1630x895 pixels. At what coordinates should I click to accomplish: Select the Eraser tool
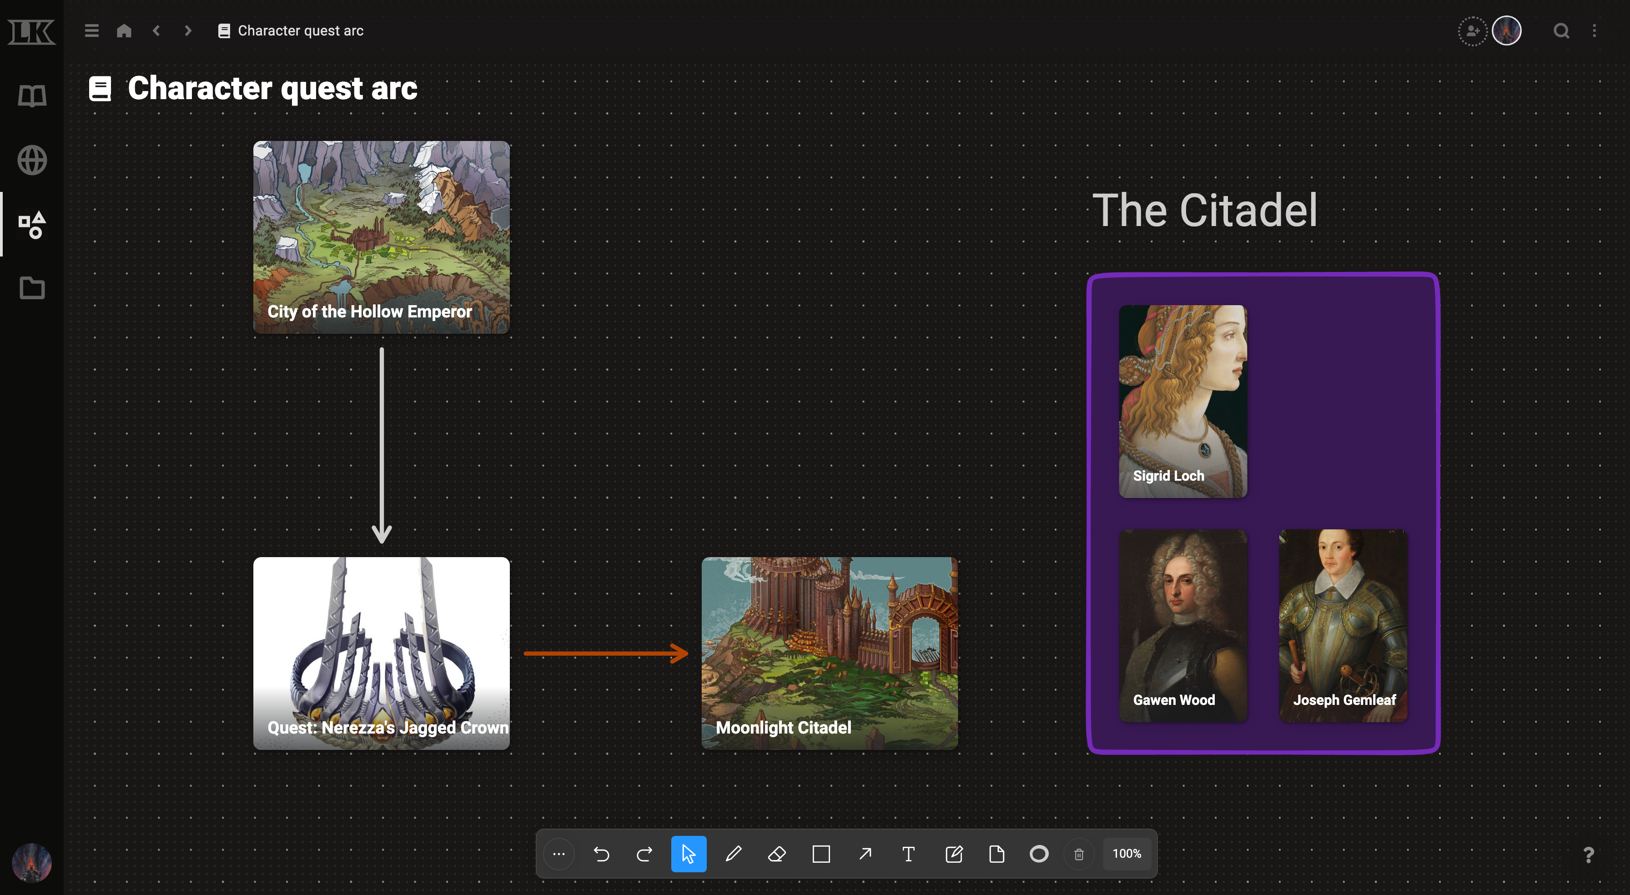[x=777, y=854]
